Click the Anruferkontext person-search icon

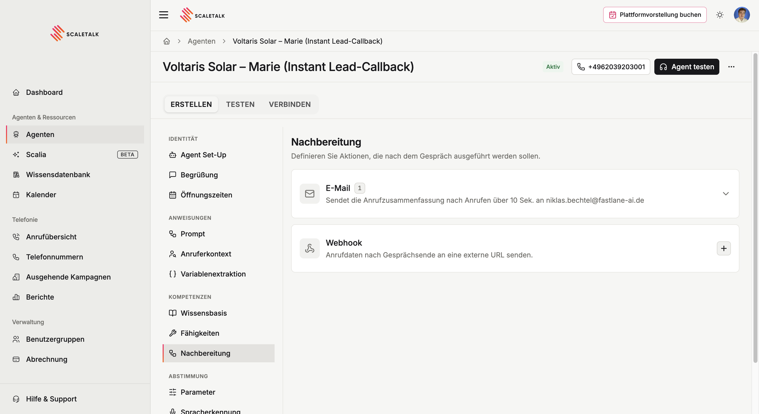[x=173, y=254]
